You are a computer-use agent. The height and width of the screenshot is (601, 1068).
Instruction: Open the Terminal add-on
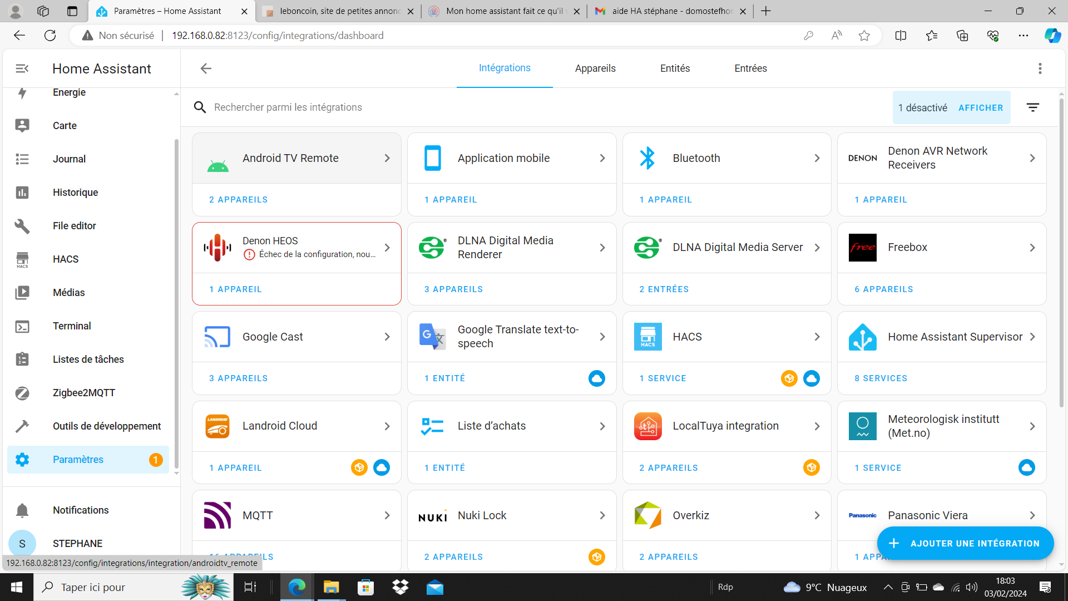click(x=88, y=326)
